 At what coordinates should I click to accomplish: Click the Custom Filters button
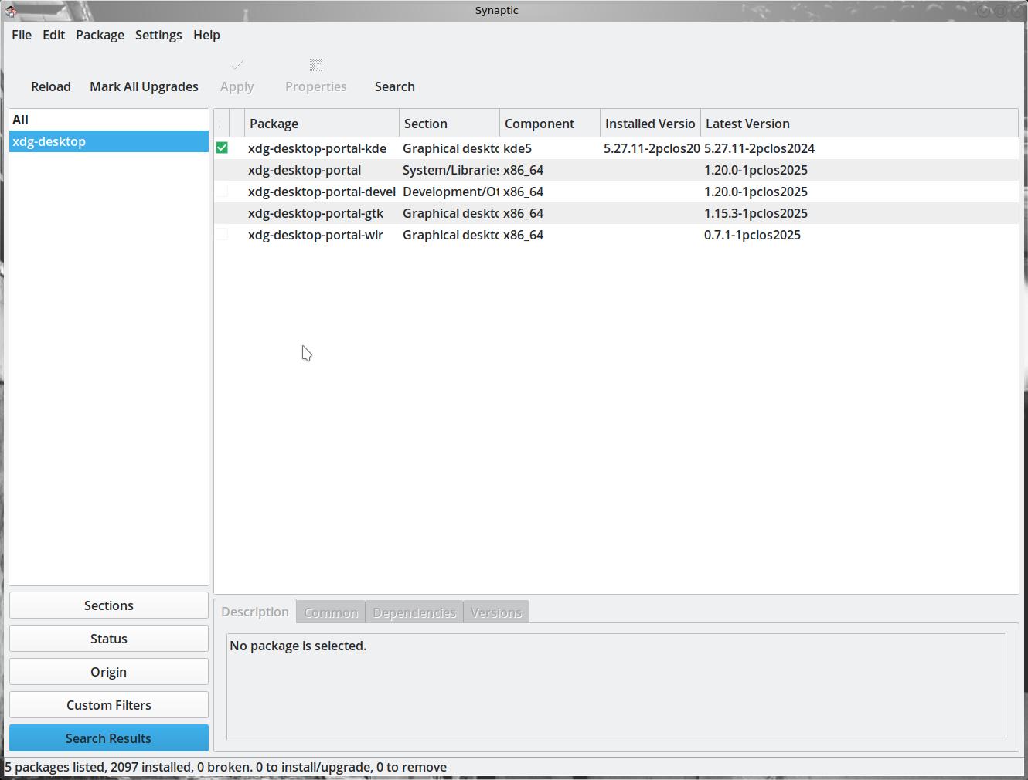(109, 705)
